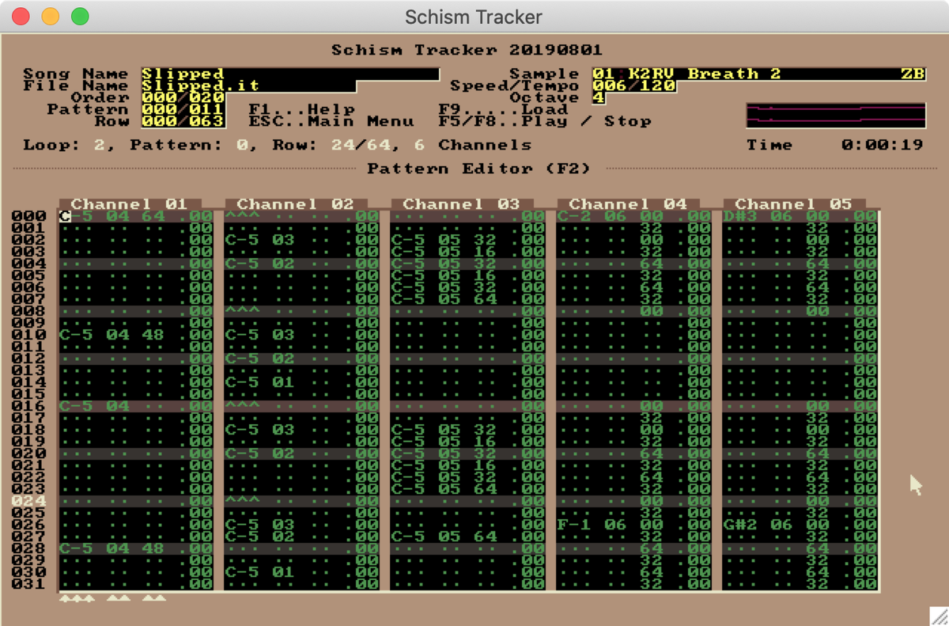Click the Time 0:00:19 readout
Screen dimensions: 949x626
point(836,145)
